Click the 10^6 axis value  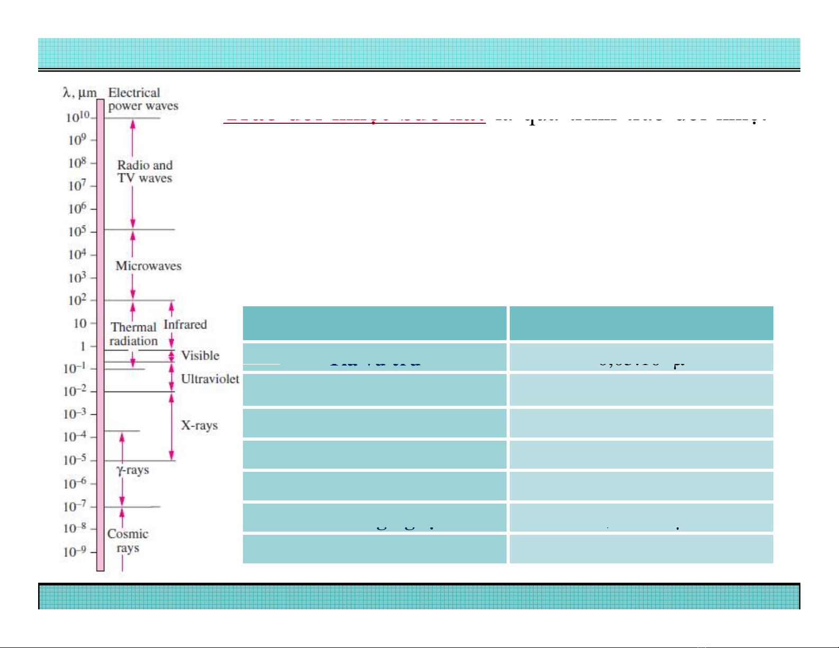77,208
